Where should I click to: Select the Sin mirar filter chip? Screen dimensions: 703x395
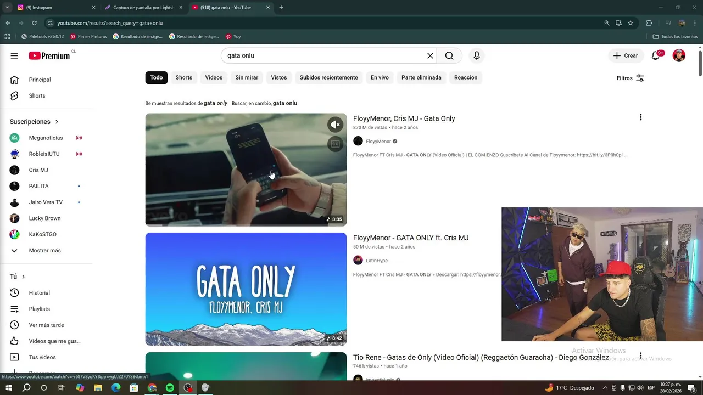247,77
